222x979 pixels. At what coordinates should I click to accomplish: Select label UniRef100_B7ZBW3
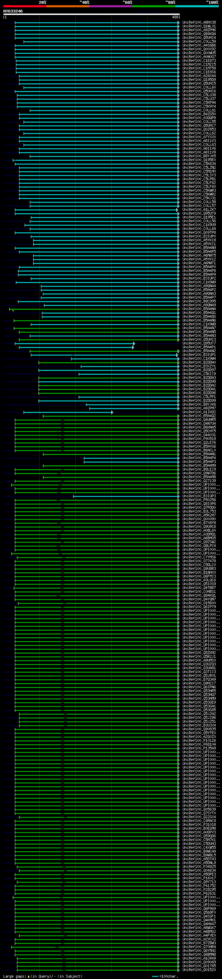click(199, 943)
